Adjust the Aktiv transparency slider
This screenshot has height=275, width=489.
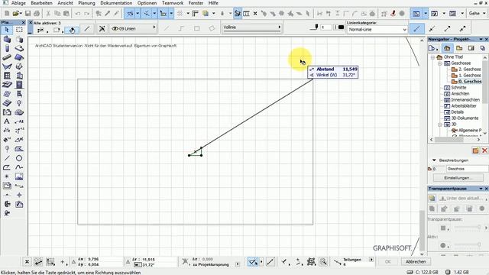467,244
